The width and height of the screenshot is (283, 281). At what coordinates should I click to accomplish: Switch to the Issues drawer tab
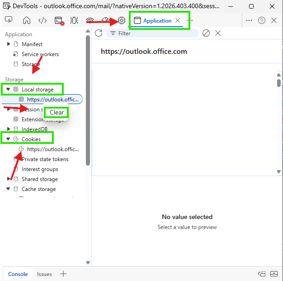click(44, 274)
